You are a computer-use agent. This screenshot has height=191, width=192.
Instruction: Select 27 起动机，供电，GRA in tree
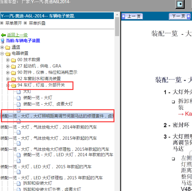[x=39, y=66]
